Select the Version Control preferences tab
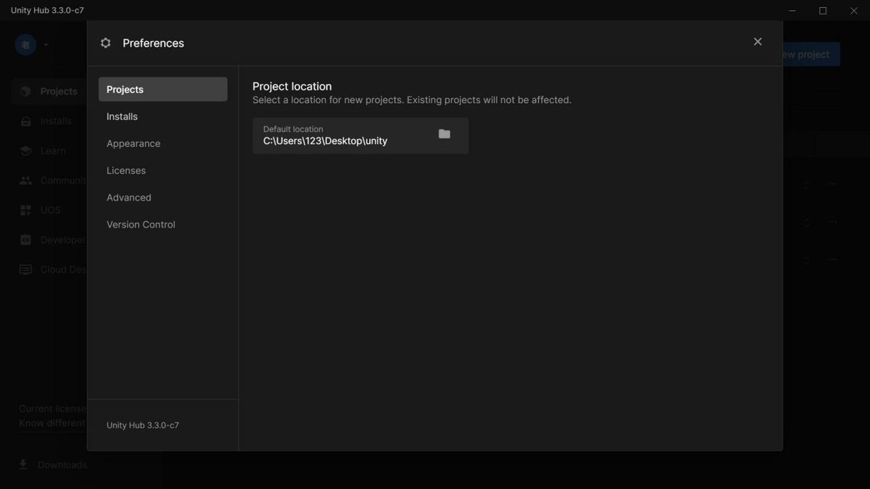Image resolution: width=870 pixels, height=489 pixels. point(163,225)
